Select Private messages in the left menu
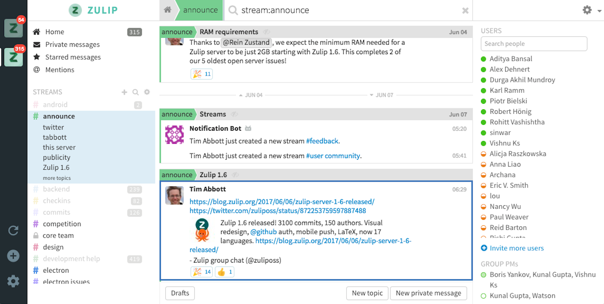Viewport: 604px width, 304px height. (x=72, y=45)
